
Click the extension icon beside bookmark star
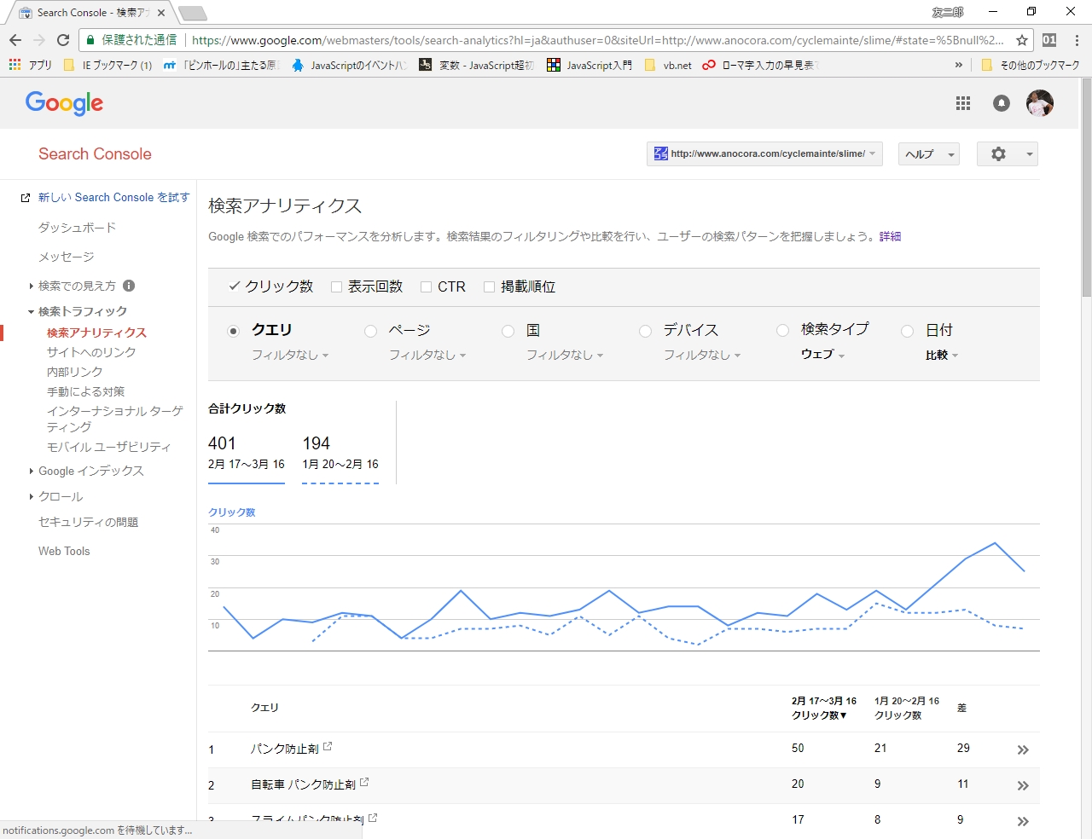click(x=1049, y=40)
